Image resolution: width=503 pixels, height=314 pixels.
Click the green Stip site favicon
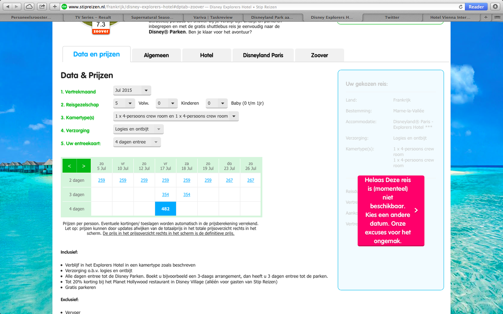pyautogui.click(x=64, y=7)
